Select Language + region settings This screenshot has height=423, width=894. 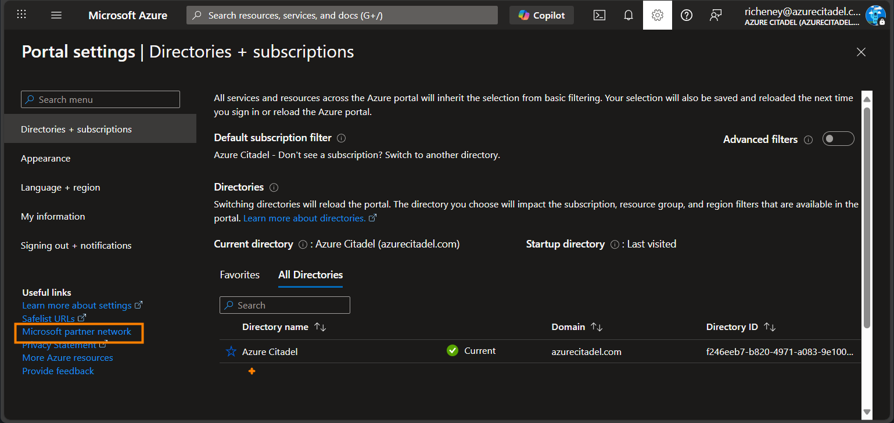tap(60, 187)
